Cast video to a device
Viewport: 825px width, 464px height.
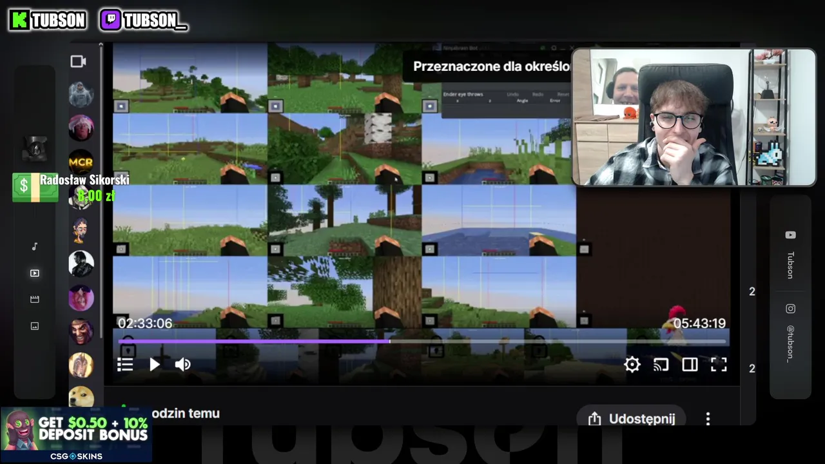(x=661, y=365)
